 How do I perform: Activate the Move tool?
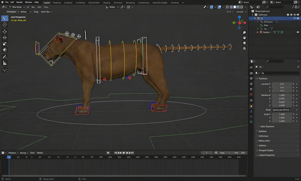[4, 32]
